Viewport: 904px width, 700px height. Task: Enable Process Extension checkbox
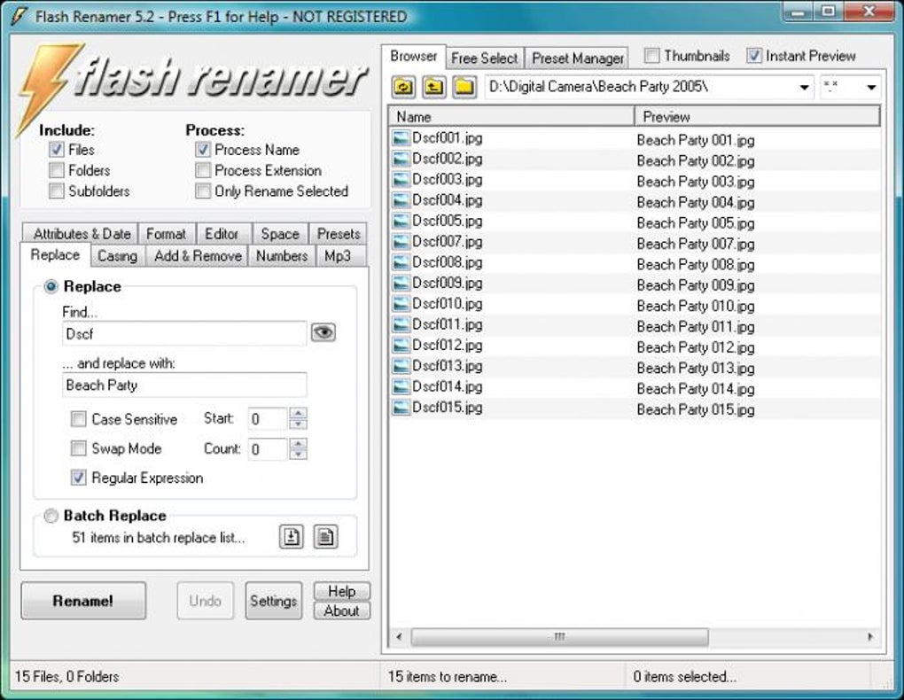[x=203, y=171]
